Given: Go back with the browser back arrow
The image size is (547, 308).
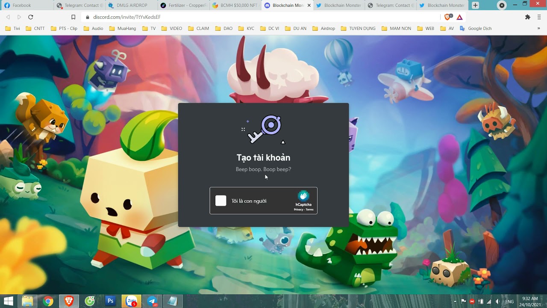Looking at the screenshot, I should coord(8,17).
